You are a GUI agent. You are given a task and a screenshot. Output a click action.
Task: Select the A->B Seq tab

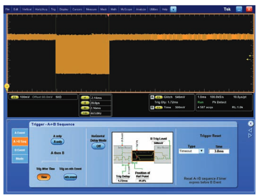pyautogui.click(x=20, y=142)
